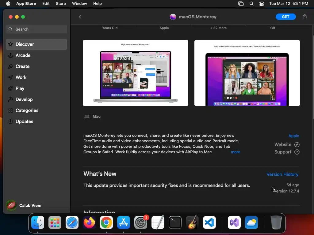314x235 pixels.
Task: Click the 'Mac' platform label
Action: (x=97, y=117)
